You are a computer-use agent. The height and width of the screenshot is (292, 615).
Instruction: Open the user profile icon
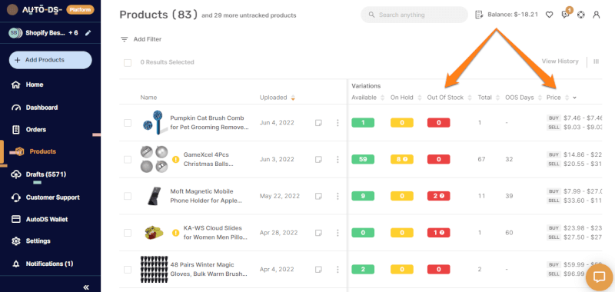(597, 15)
